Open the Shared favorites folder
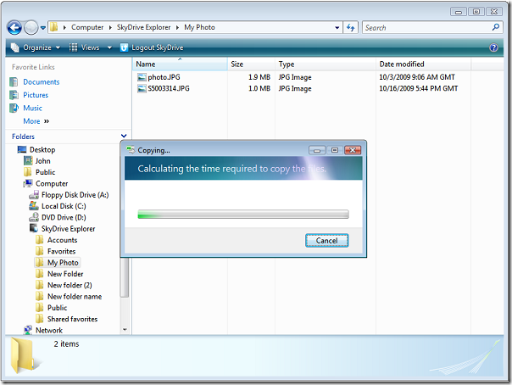Viewport: 512px width, 385px height. [72, 319]
